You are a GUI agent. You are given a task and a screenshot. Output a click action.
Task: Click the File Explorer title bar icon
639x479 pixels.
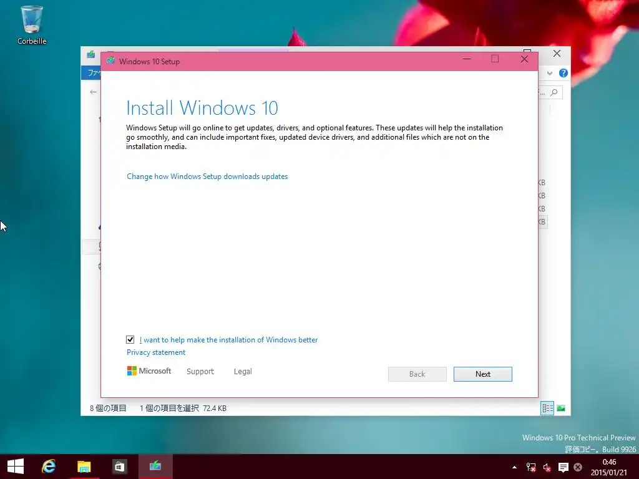(91, 54)
